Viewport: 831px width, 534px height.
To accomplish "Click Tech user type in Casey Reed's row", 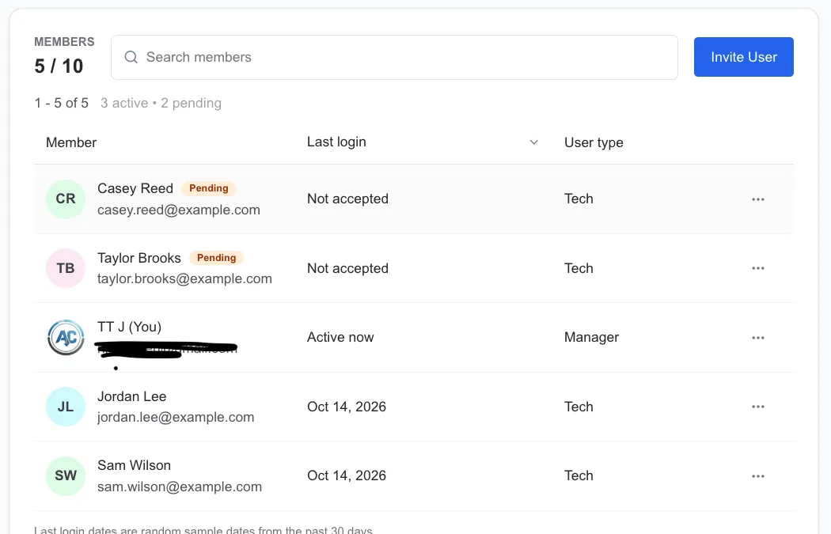I will click(579, 199).
